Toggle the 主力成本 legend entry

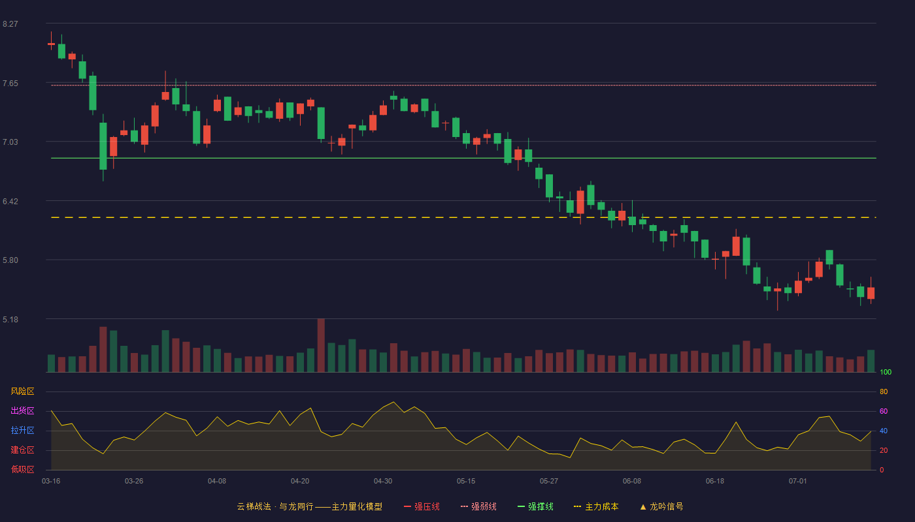coord(596,506)
